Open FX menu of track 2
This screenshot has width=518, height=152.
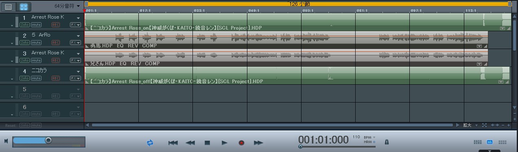(75, 43)
